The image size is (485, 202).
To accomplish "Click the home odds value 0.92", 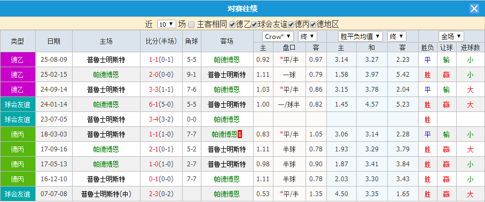I will pos(263,60).
